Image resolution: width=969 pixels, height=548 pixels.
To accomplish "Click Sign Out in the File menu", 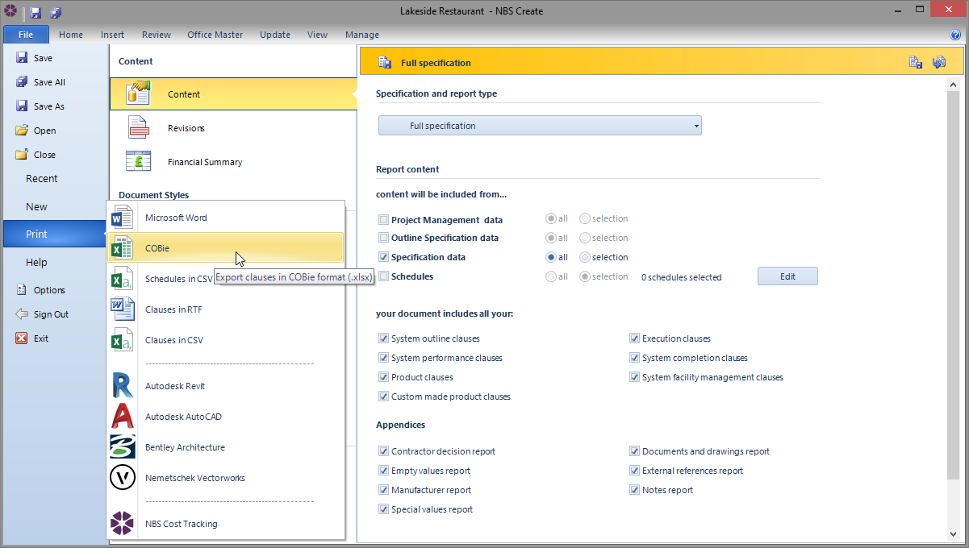I will (50, 314).
